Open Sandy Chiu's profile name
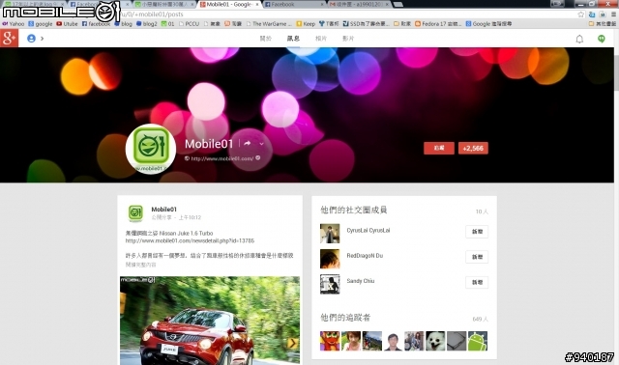 pyautogui.click(x=361, y=281)
